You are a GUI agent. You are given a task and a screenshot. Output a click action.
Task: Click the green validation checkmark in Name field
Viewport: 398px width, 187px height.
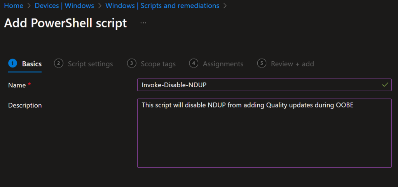(385, 85)
